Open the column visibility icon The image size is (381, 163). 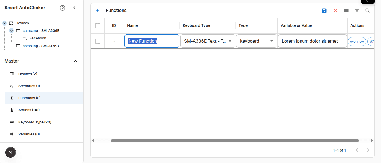click(x=346, y=10)
